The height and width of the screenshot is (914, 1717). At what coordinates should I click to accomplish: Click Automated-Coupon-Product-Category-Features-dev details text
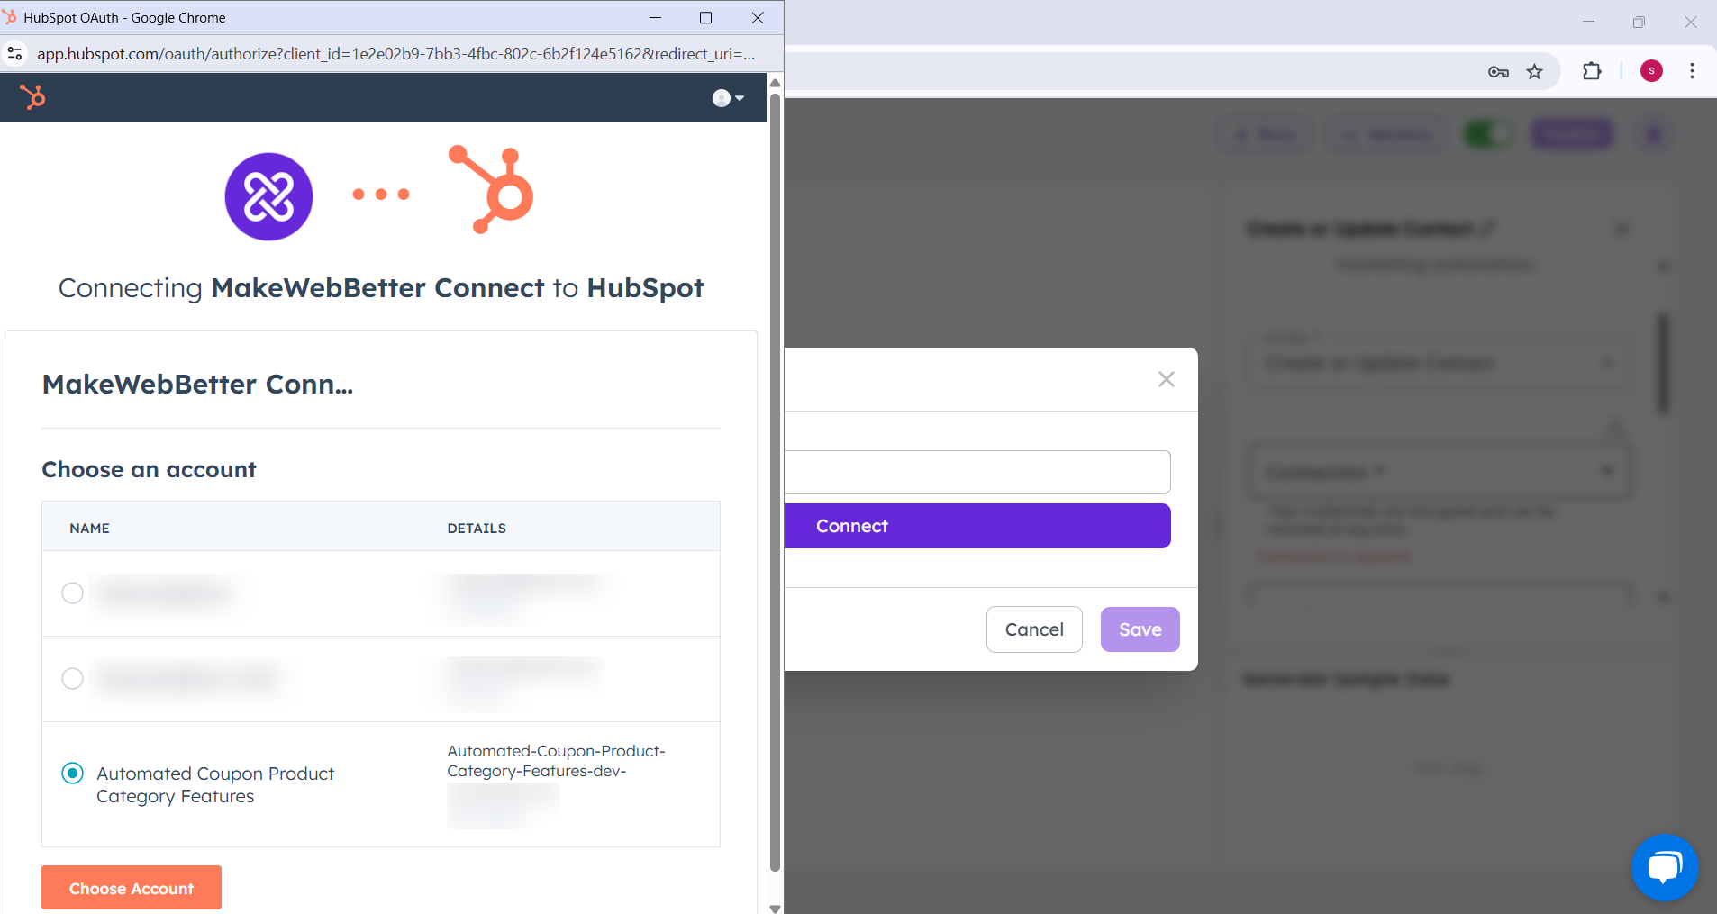click(x=556, y=761)
